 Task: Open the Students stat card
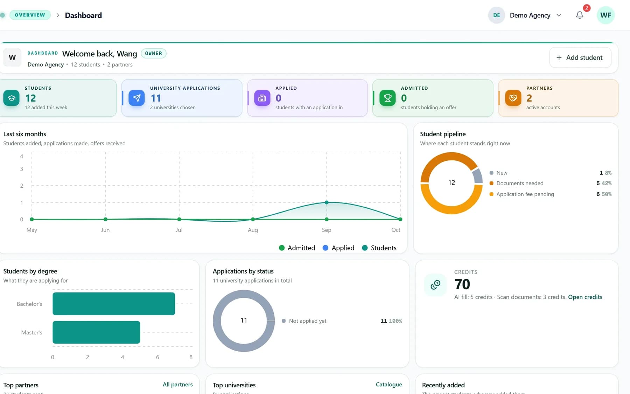click(58, 98)
